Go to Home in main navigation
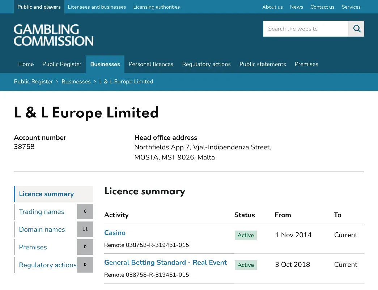This screenshot has height=290, width=378. coord(26,64)
